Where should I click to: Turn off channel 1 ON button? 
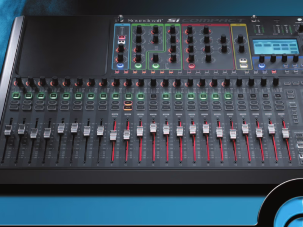click(x=16, y=95)
